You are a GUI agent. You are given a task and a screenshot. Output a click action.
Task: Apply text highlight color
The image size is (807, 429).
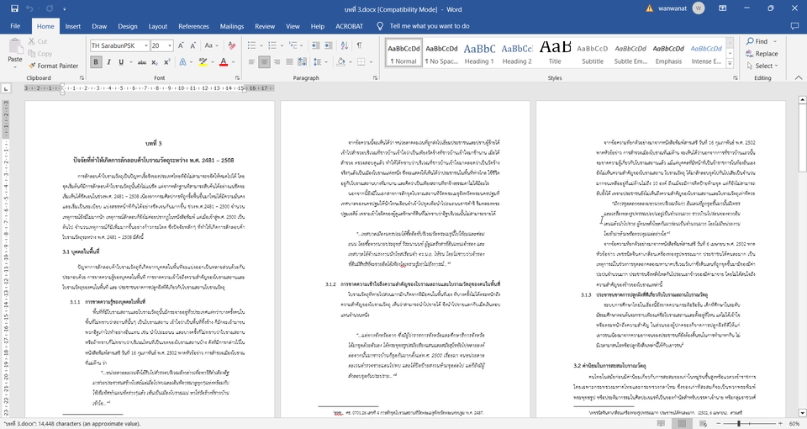point(203,61)
